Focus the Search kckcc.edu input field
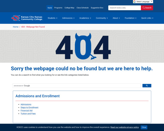This screenshot has height=131, width=164. (x=125, y=8)
